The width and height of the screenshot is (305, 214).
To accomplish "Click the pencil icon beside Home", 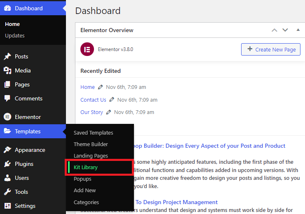I will [x=100, y=87].
